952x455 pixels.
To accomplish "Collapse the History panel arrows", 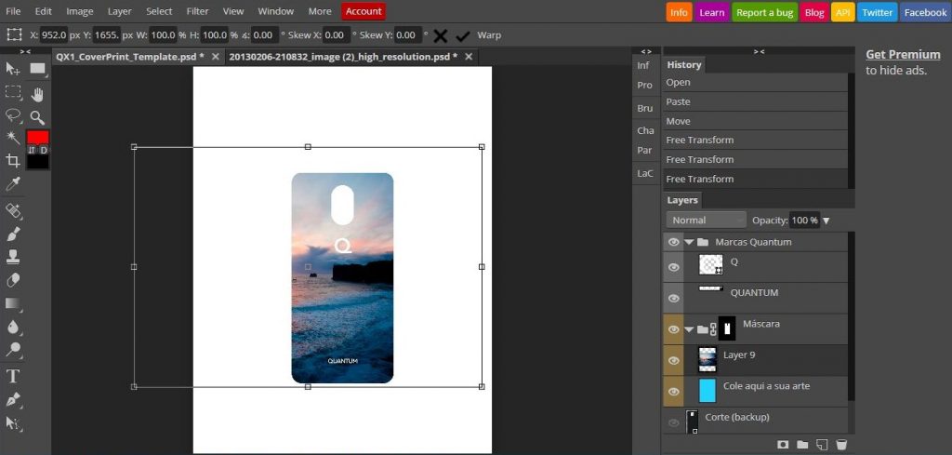I will point(759,51).
